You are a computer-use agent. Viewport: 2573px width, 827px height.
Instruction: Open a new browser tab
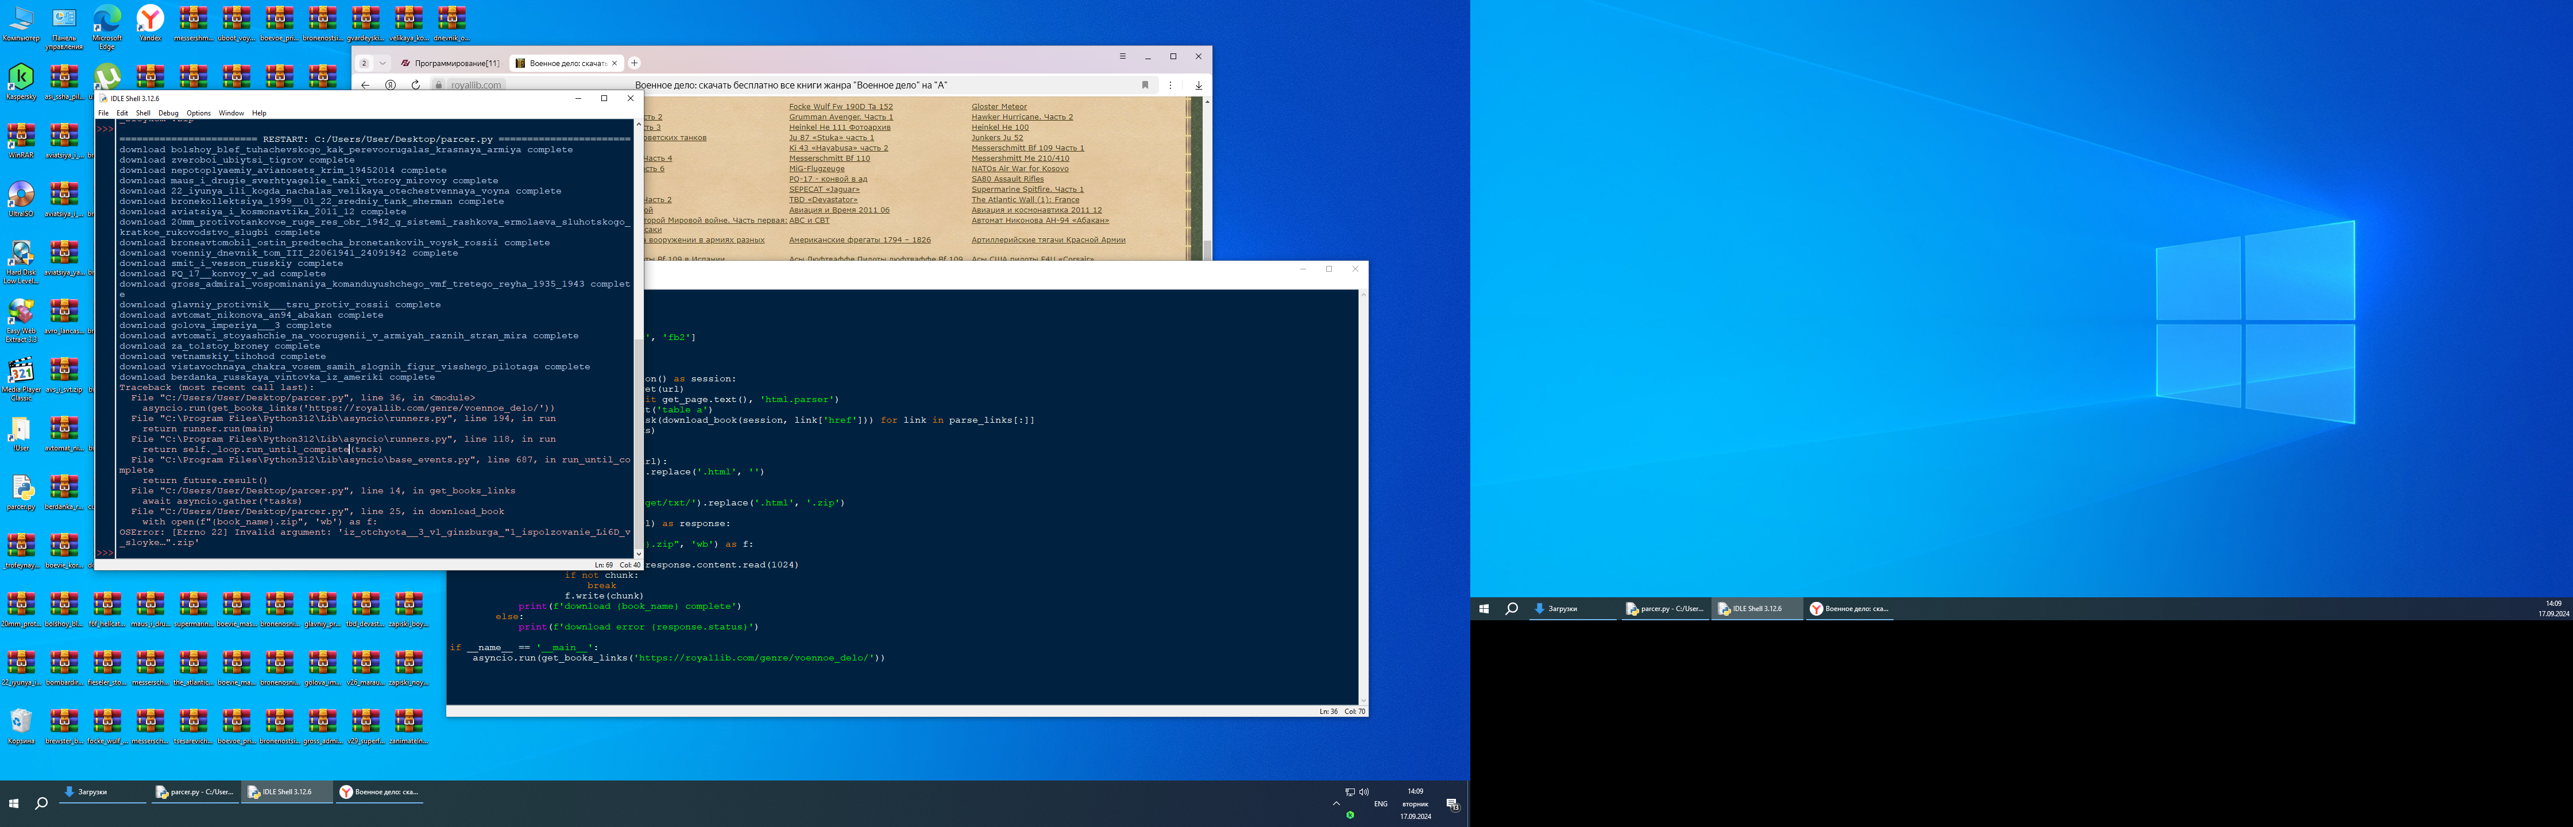click(x=634, y=63)
